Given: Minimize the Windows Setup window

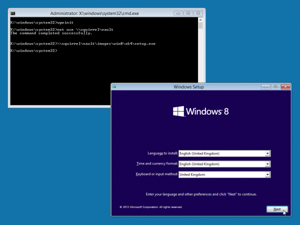Looking at the screenshot, I should pos(265,86).
